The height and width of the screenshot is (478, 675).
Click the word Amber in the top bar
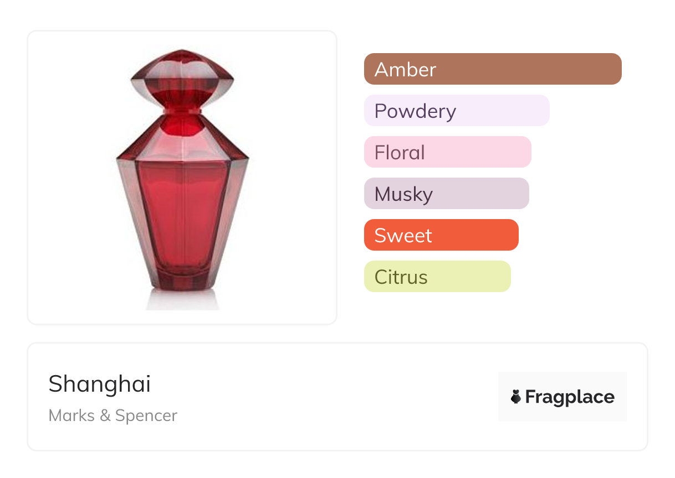(405, 69)
